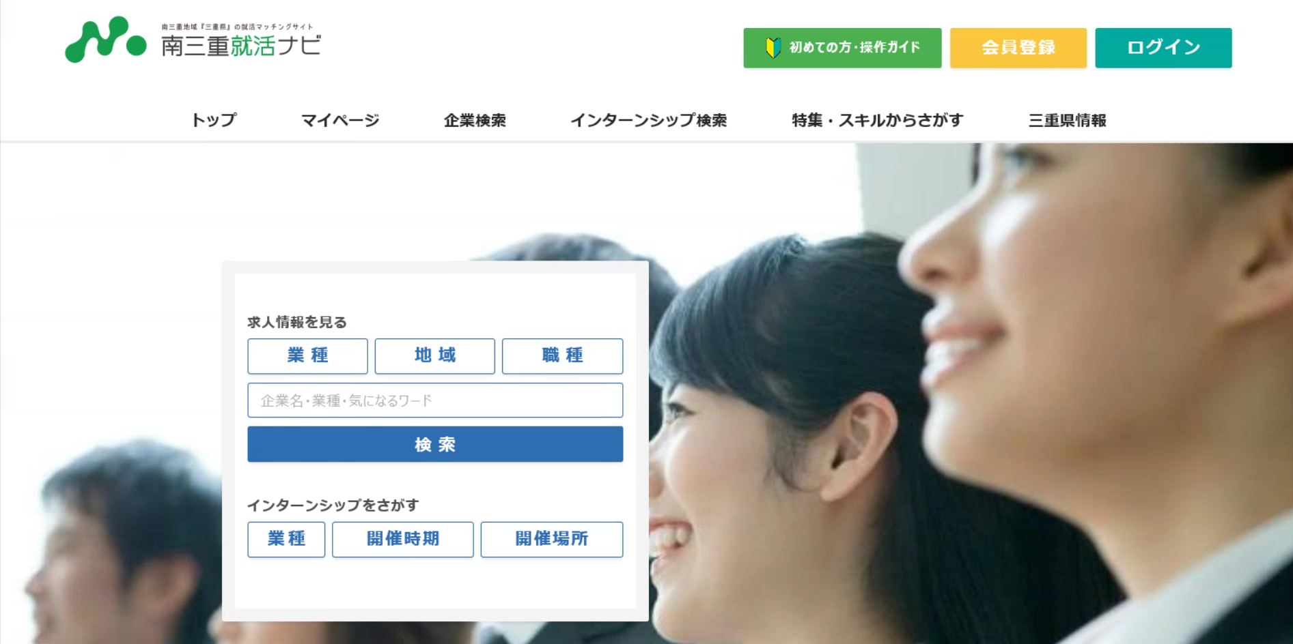Click the yellow 会員登録 button
1293x644 pixels.
coord(1018,48)
